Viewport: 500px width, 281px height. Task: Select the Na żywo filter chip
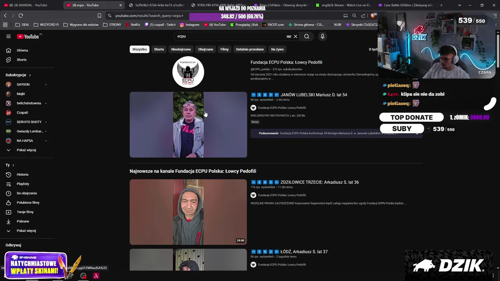[x=277, y=49]
